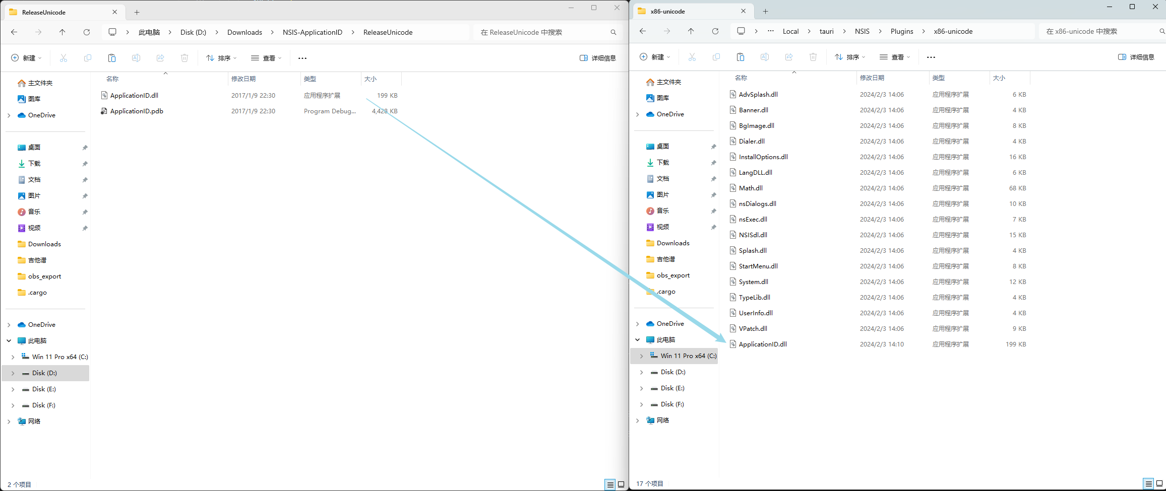
Task: Open New dropdown in x86-unicode window
Action: [655, 57]
